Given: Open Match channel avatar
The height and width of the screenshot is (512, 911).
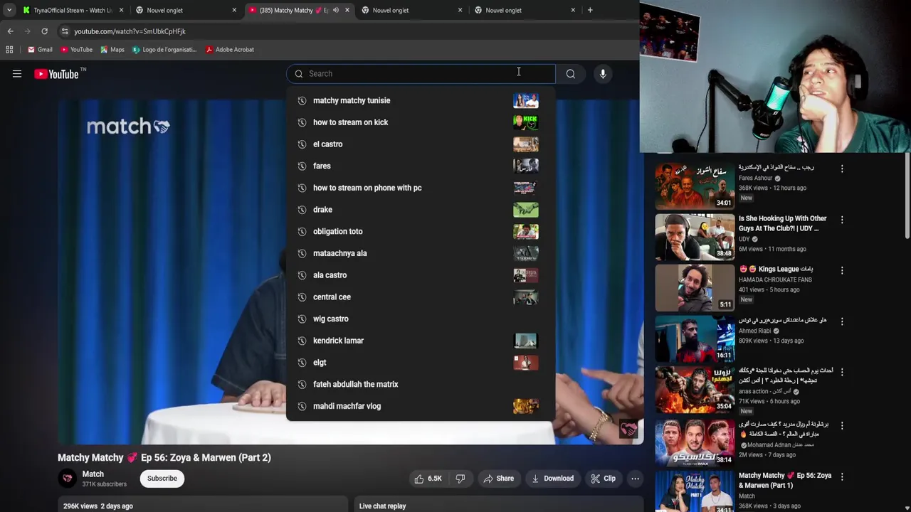Looking at the screenshot, I should (68, 479).
